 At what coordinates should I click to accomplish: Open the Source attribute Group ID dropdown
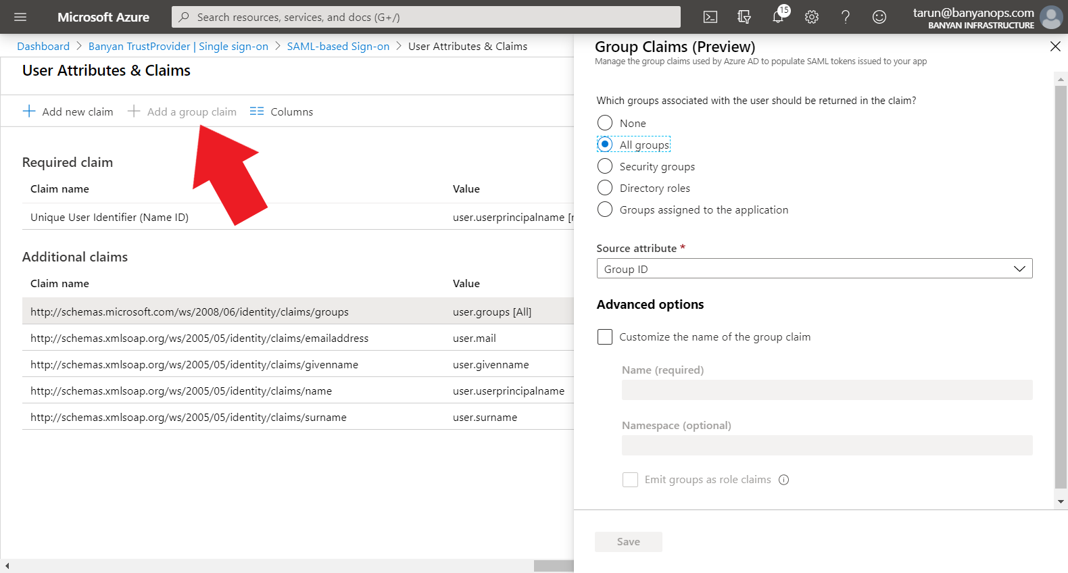click(815, 268)
